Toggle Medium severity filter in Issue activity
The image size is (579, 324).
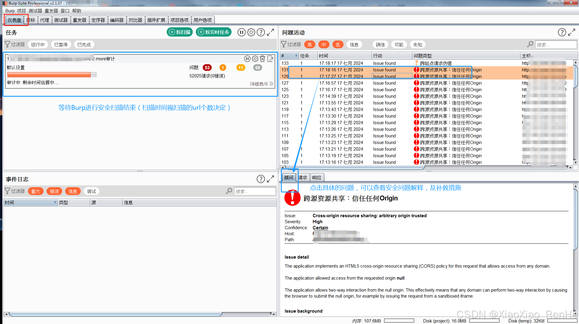[x=324, y=44]
